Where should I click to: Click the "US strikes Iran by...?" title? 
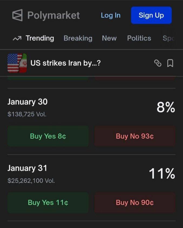tap(65, 63)
